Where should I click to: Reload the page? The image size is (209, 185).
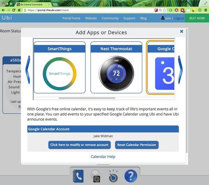point(14,10)
